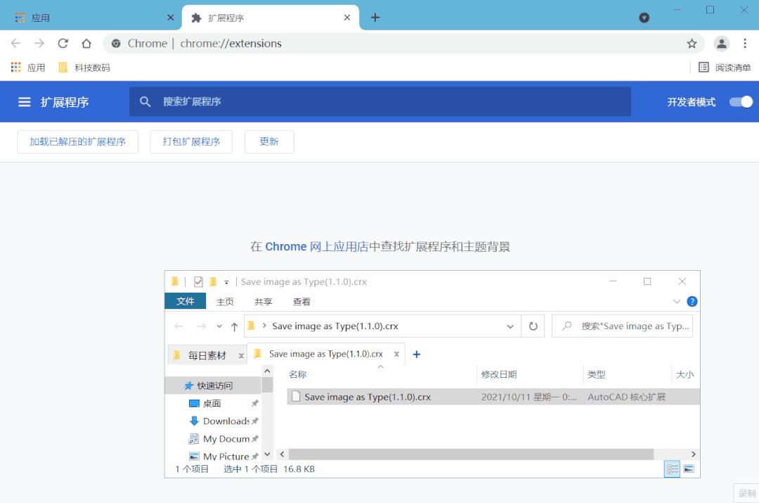Refresh the folder with Explorer's refresh icon
Viewport: 759px width, 503px height.
pyautogui.click(x=533, y=326)
